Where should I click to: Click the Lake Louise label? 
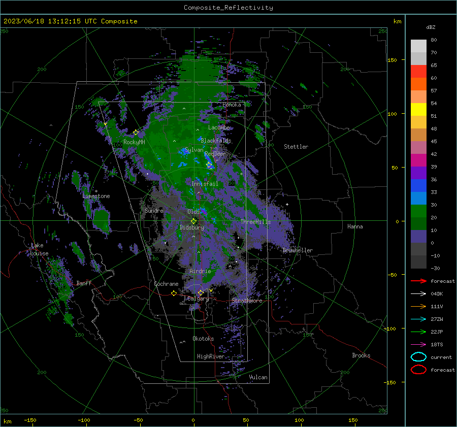pos(39,249)
